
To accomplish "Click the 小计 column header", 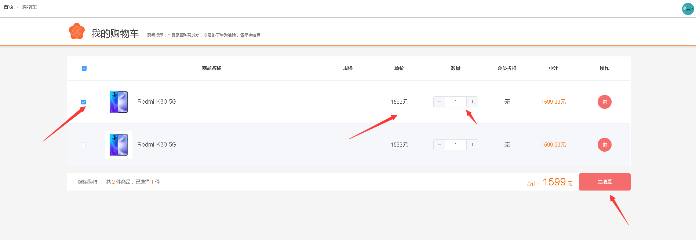I will pyautogui.click(x=553, y=68).
